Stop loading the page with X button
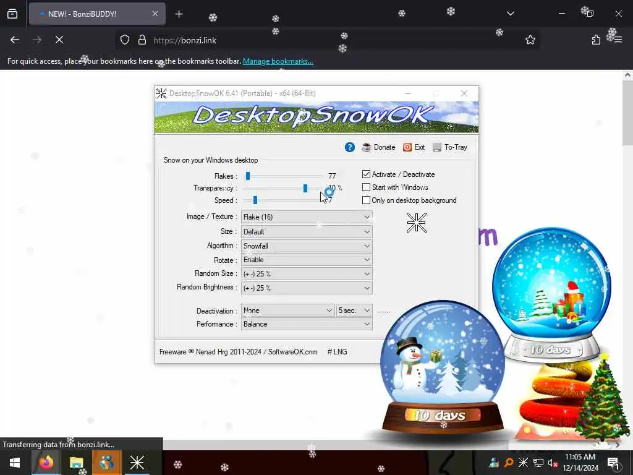Viewport: 633px width, 475px height. click(x=59, y=40)
